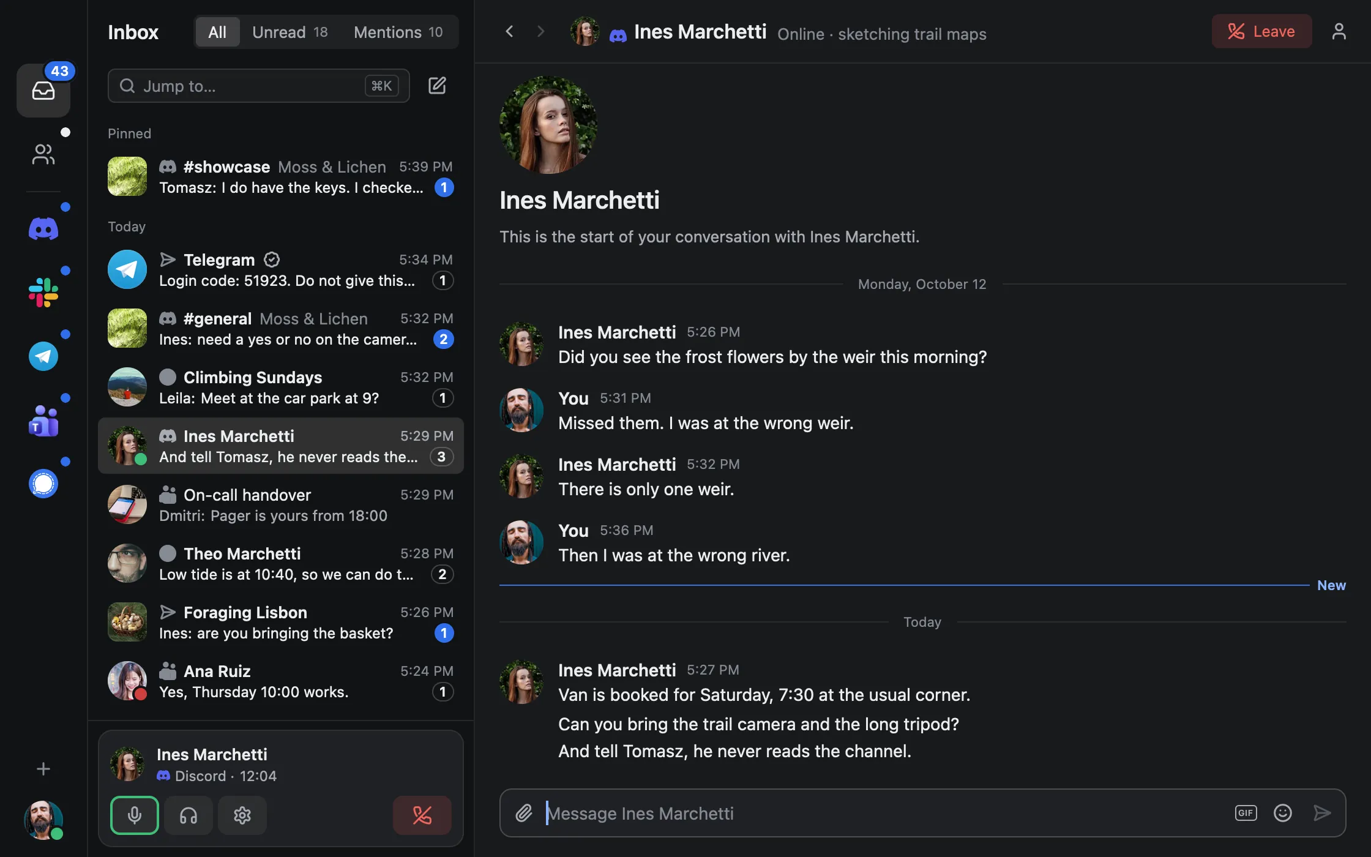The image size is (1371, 857).
Task: Open the #general Moss & Lichen conversation
Action: click(281, 328)
